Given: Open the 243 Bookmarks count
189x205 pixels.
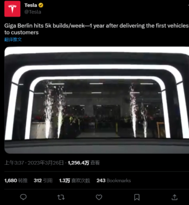Looking at the screenshot, I should tap(114, 181).
